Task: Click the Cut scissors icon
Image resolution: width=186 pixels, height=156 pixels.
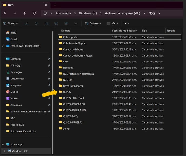Action: point(26,23)
